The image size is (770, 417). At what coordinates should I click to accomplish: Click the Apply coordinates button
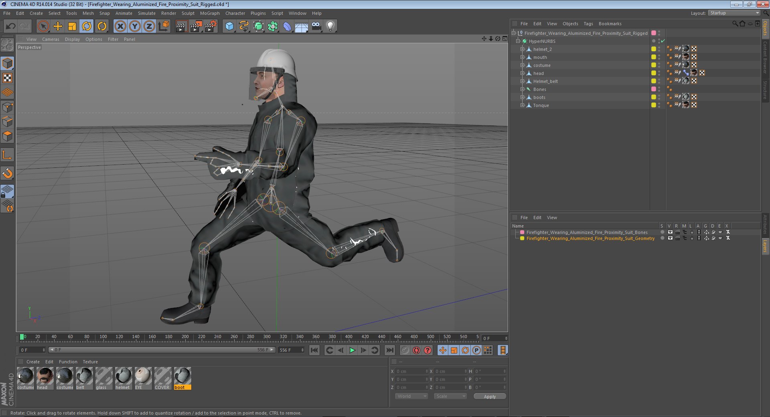coord(490,396)
